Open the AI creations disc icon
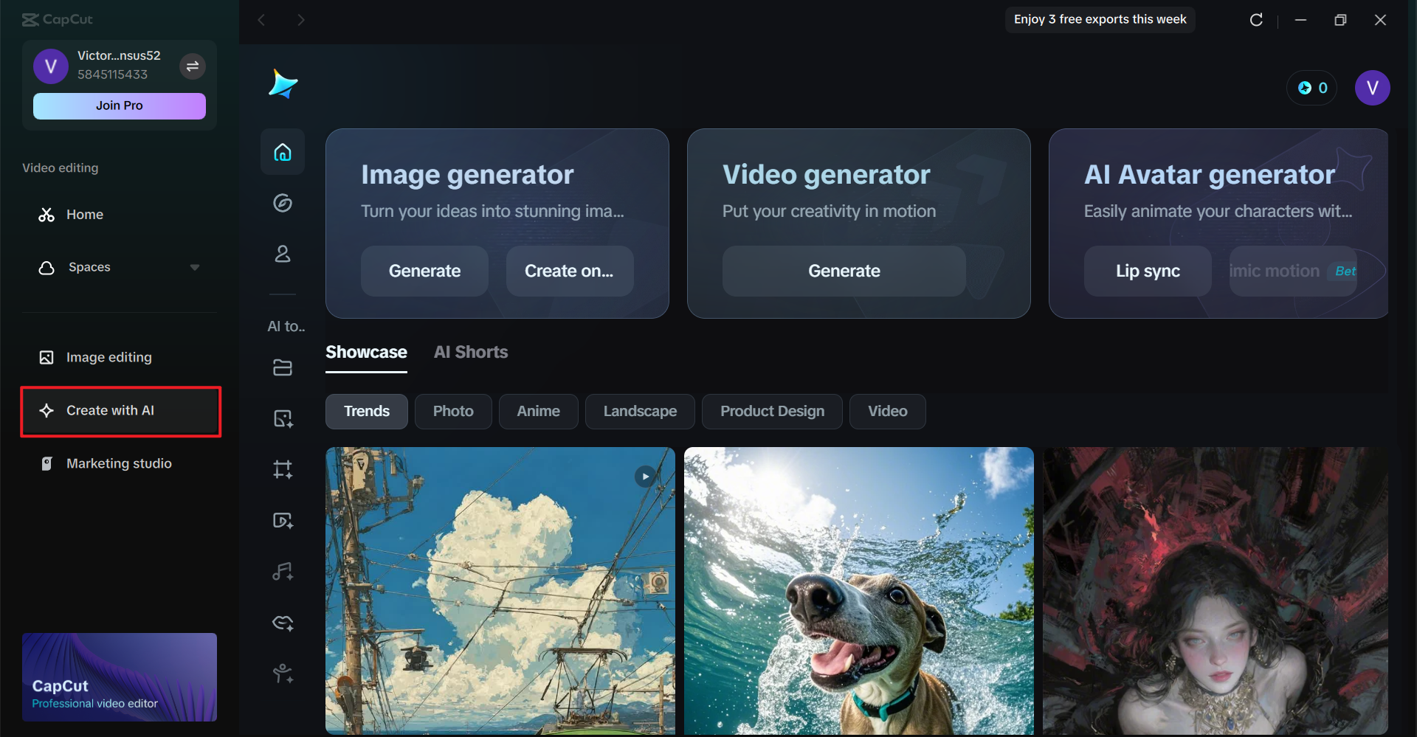Image resolution: width=1417 pixels, height=737 pixels. coord(283,203)
